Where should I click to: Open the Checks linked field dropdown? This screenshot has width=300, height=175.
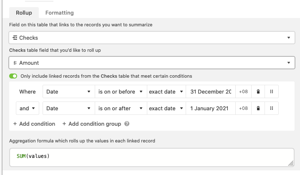point(152,38)
